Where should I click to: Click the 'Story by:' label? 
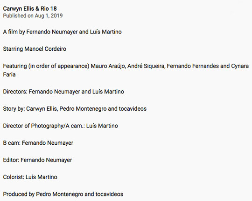[x=14, y=109]
